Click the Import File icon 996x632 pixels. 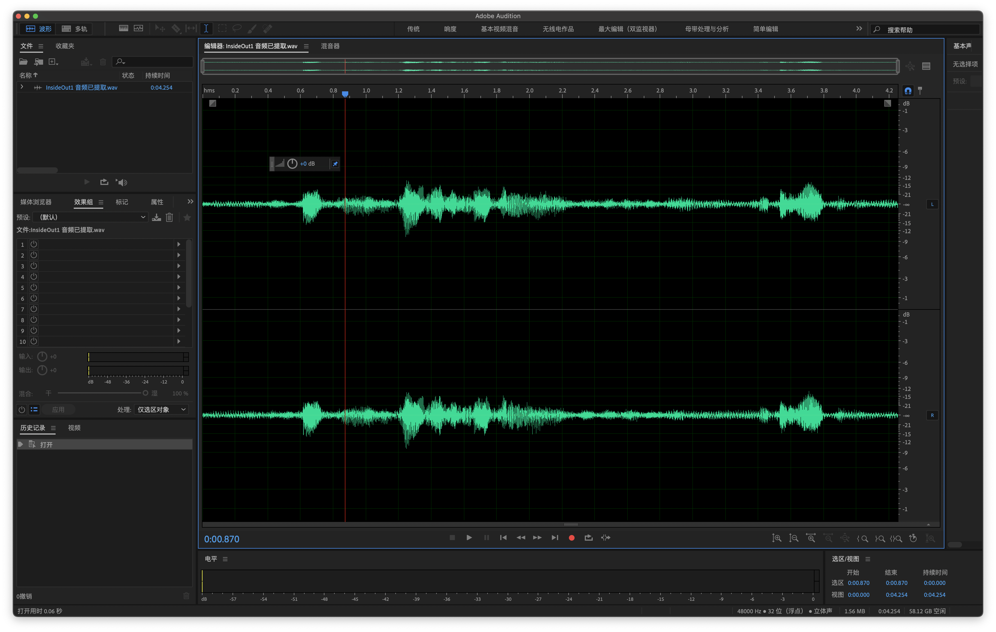(x=39, y=62)
